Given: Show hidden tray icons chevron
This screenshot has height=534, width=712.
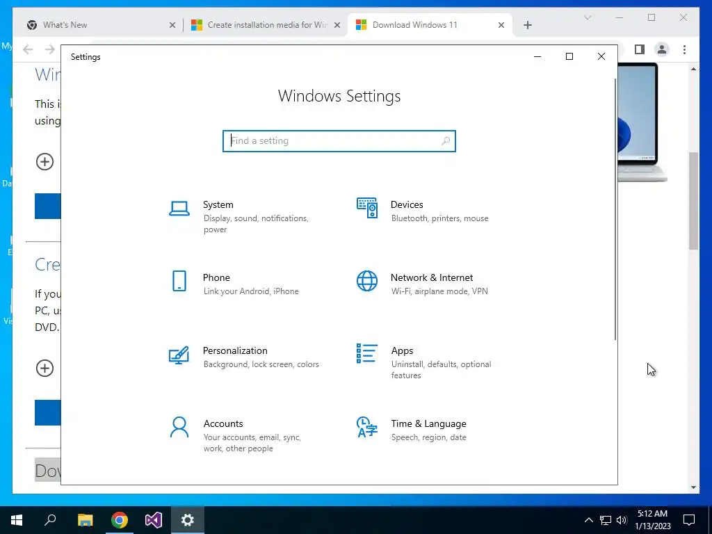Looking at the screenshot, I should [588, 520].
